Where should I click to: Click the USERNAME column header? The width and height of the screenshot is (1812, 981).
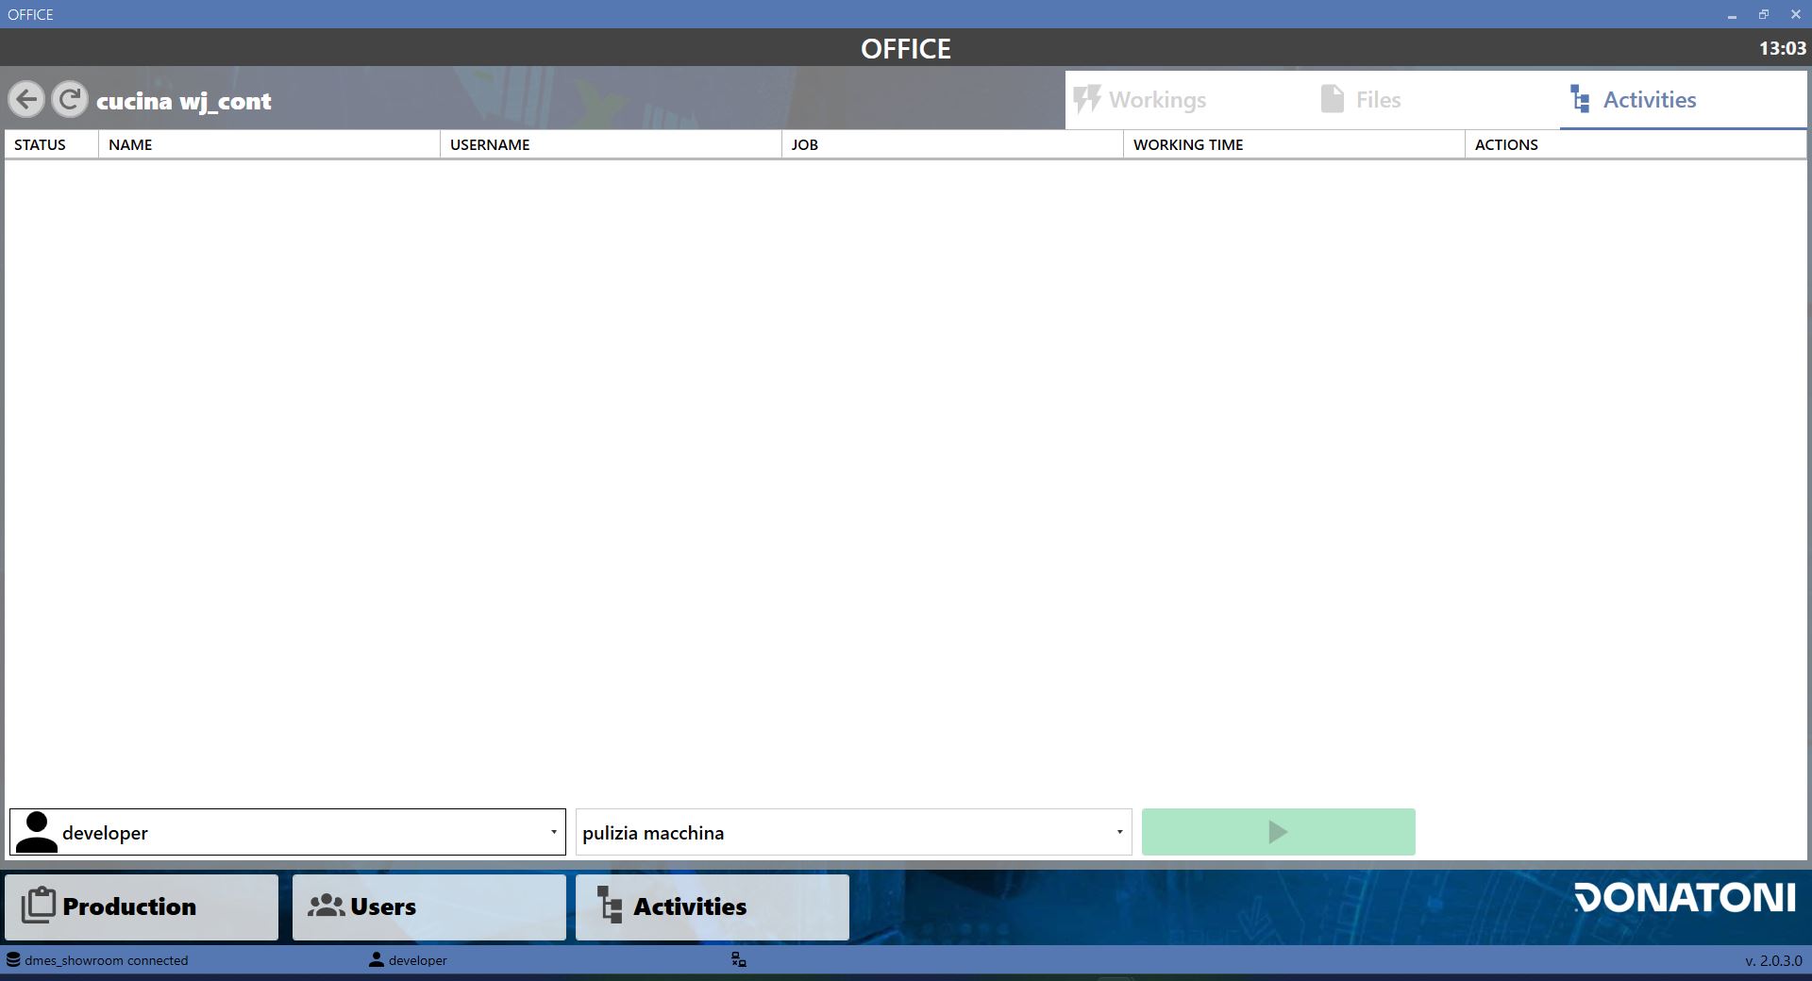coord(612,144)
